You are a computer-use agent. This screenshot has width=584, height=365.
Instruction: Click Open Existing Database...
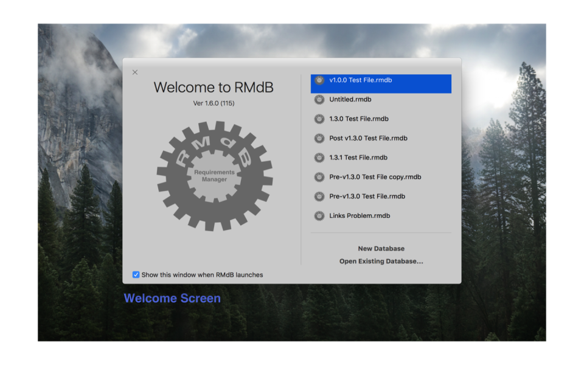point(381,261)
